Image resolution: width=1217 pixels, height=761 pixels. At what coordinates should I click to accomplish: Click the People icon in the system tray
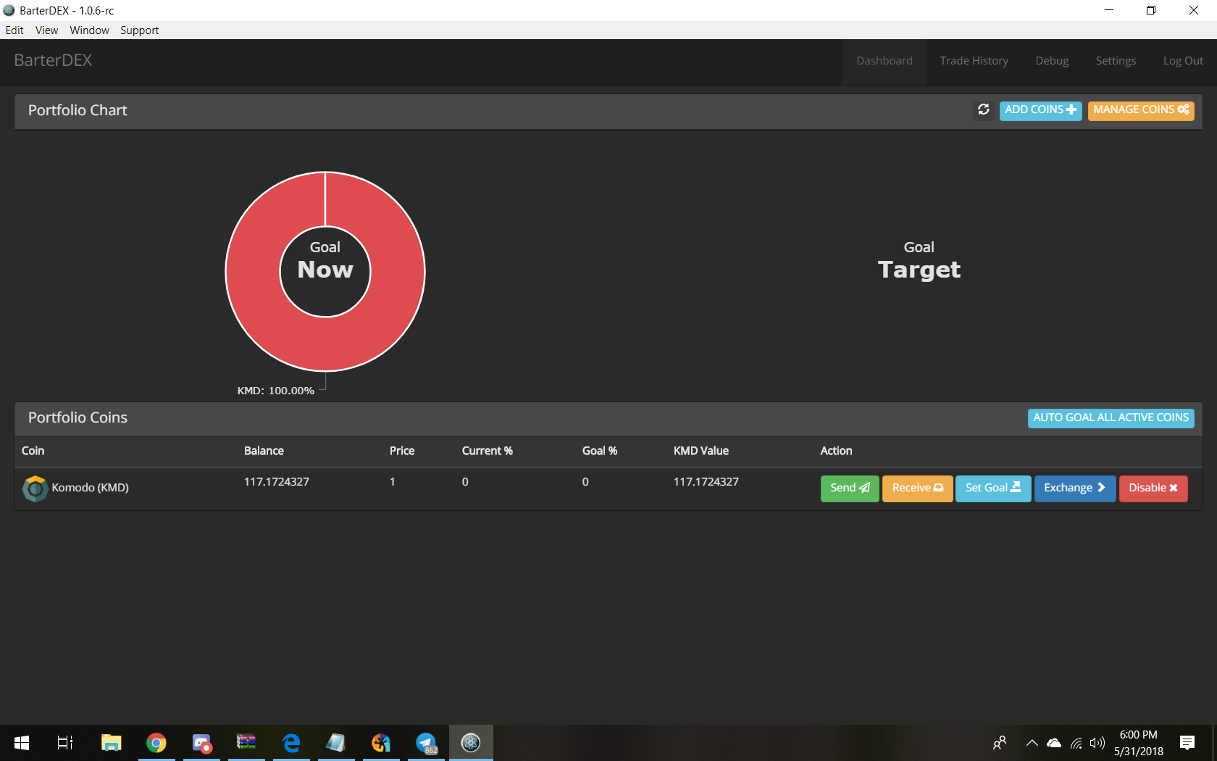click(1000, 743)
